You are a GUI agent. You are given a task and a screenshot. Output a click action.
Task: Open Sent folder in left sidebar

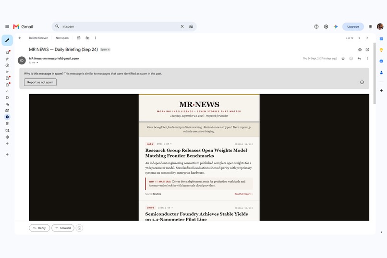click(7, 72)
